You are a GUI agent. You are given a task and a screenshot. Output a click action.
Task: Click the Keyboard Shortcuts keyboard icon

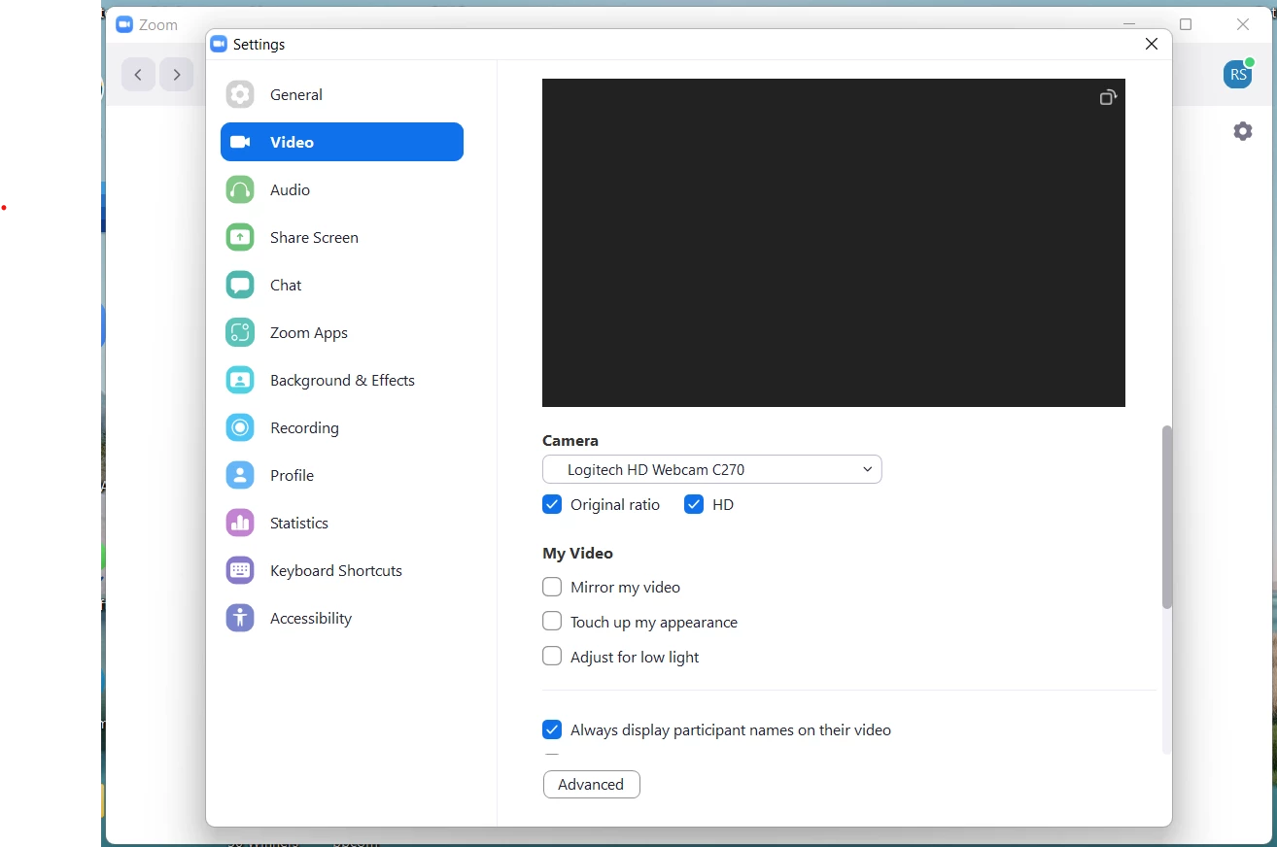[x=240, y=570]
